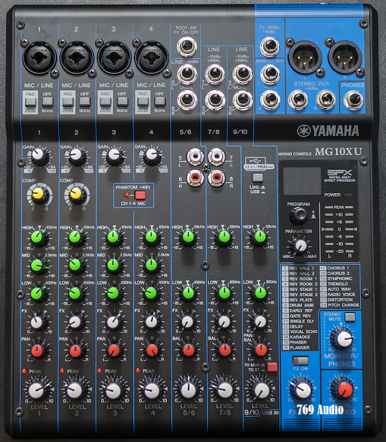
Task: Select the channel 3 MIC/LINE combo jack
Action: tap(114, 57)
